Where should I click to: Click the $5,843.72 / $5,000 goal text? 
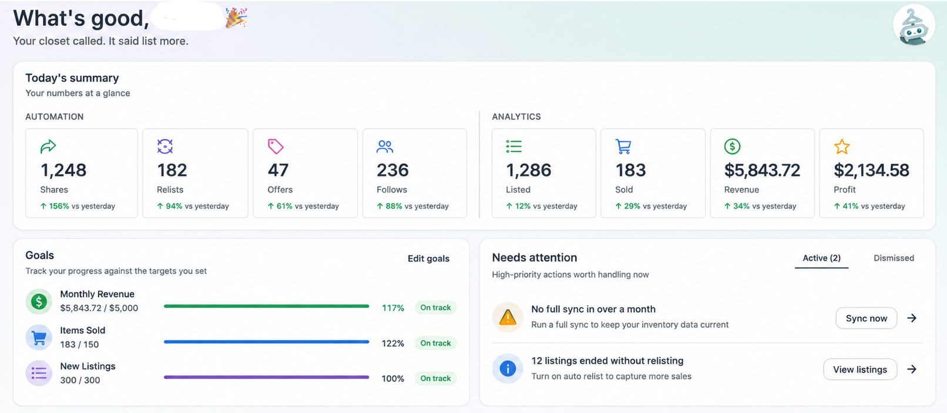(99, 308)
